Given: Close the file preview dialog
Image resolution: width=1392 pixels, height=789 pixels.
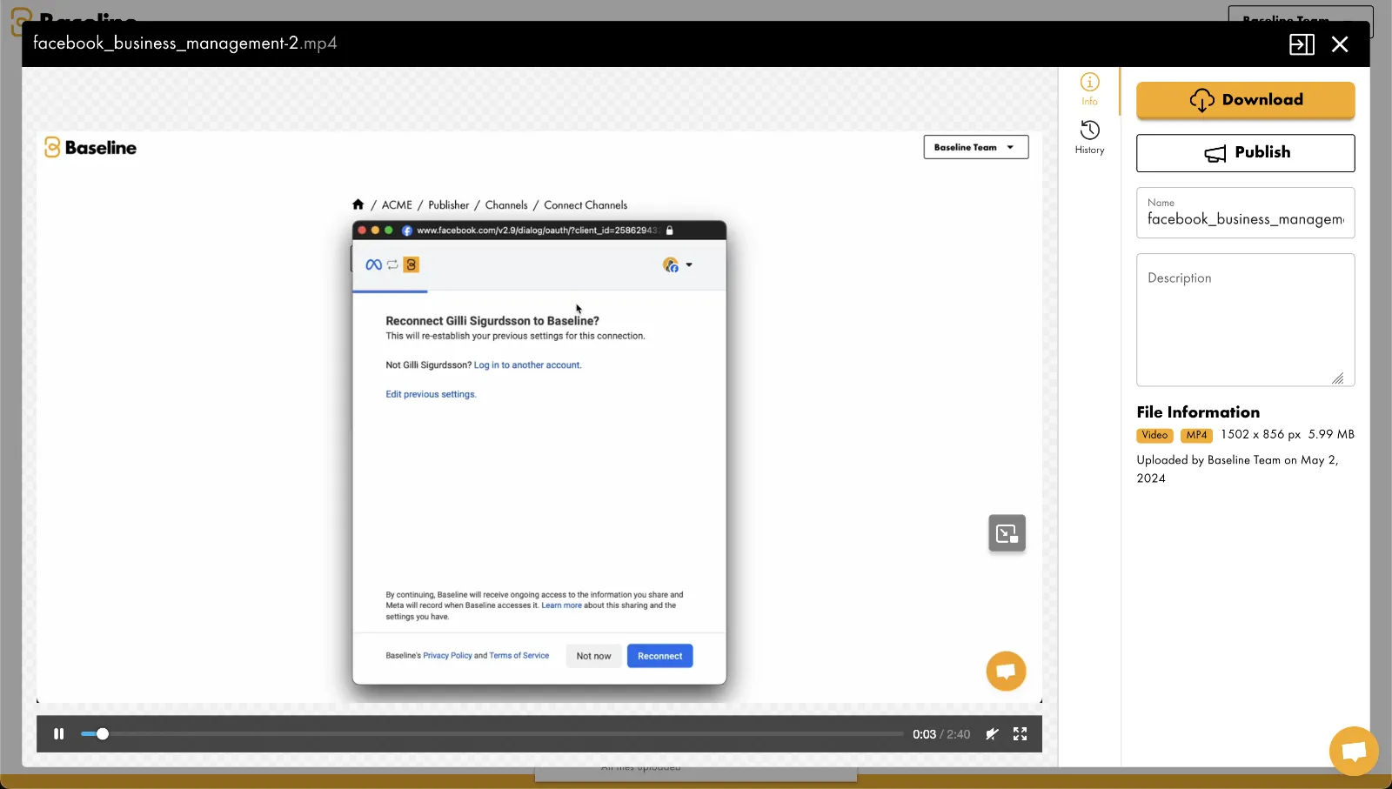Looking at the screenshot, I should [x=1340, y=44].
